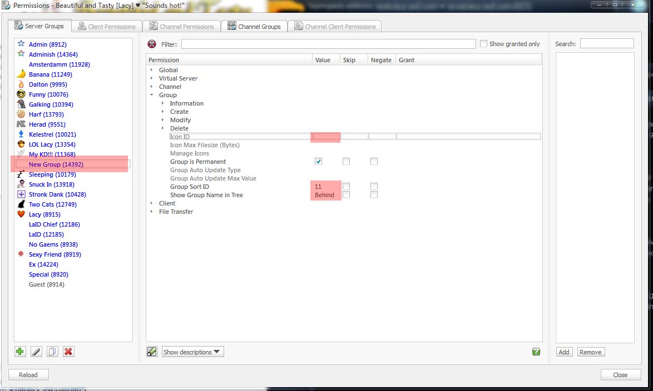Click the clear filter icon beside Filter
The width and height of the screenshot is (653, 391).
click(x=152, y=44)
